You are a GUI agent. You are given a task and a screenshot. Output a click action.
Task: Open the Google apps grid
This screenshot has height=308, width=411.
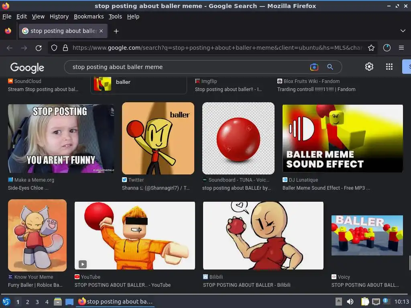point(389,67)
